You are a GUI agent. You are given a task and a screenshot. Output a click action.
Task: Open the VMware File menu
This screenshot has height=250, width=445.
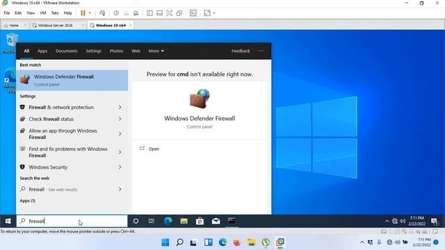coord(7,13)
